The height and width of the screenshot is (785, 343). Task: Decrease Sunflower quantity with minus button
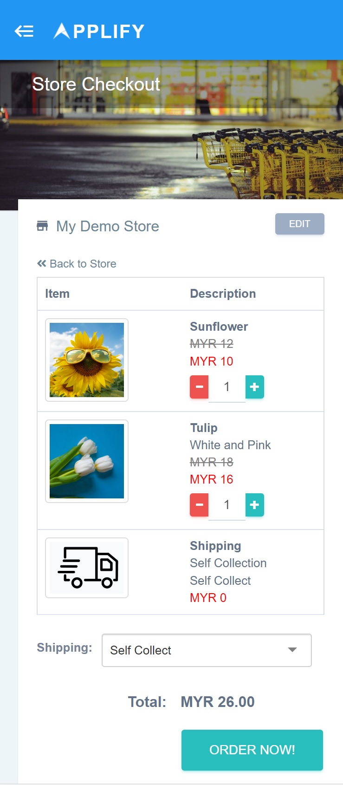click(199, 387)
